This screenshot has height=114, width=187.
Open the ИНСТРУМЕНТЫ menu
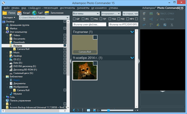(x=67, y=8)
